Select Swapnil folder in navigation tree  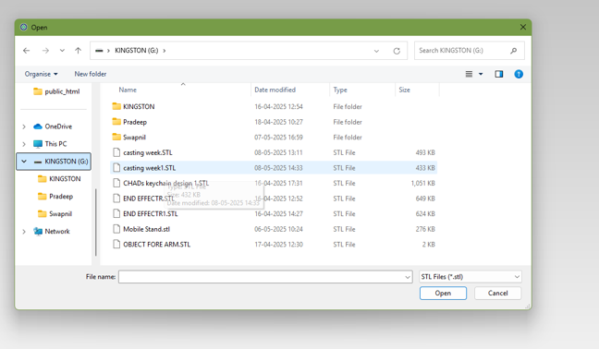[55, 214]
